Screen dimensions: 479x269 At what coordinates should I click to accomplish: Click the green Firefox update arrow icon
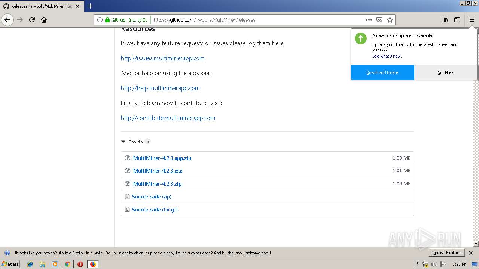pyautogui.click(x=361, y=38)
